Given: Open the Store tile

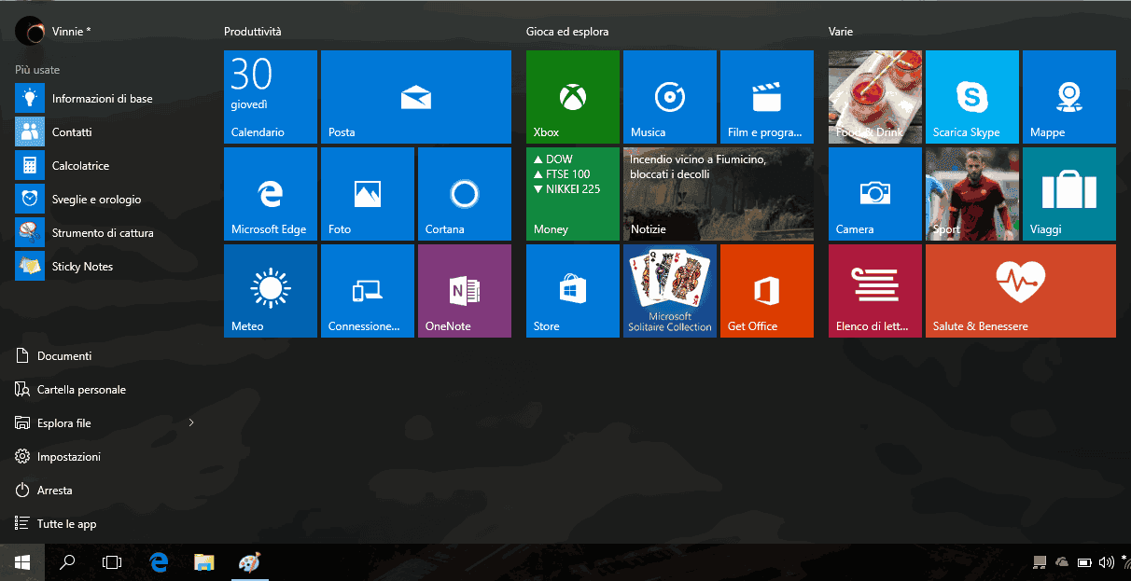Looking at the screenshot, I should tap(571, 290).
